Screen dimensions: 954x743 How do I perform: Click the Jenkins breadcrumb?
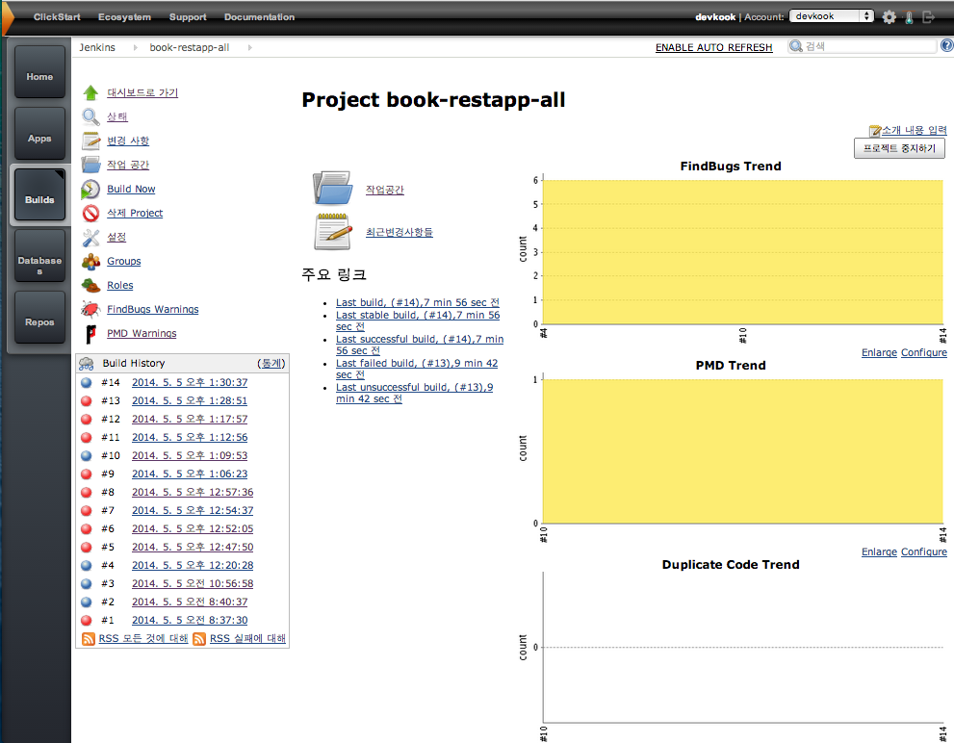click(97, 47)
